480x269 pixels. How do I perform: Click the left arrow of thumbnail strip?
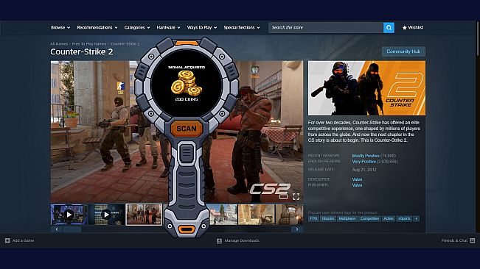click(x=57, y=229)
